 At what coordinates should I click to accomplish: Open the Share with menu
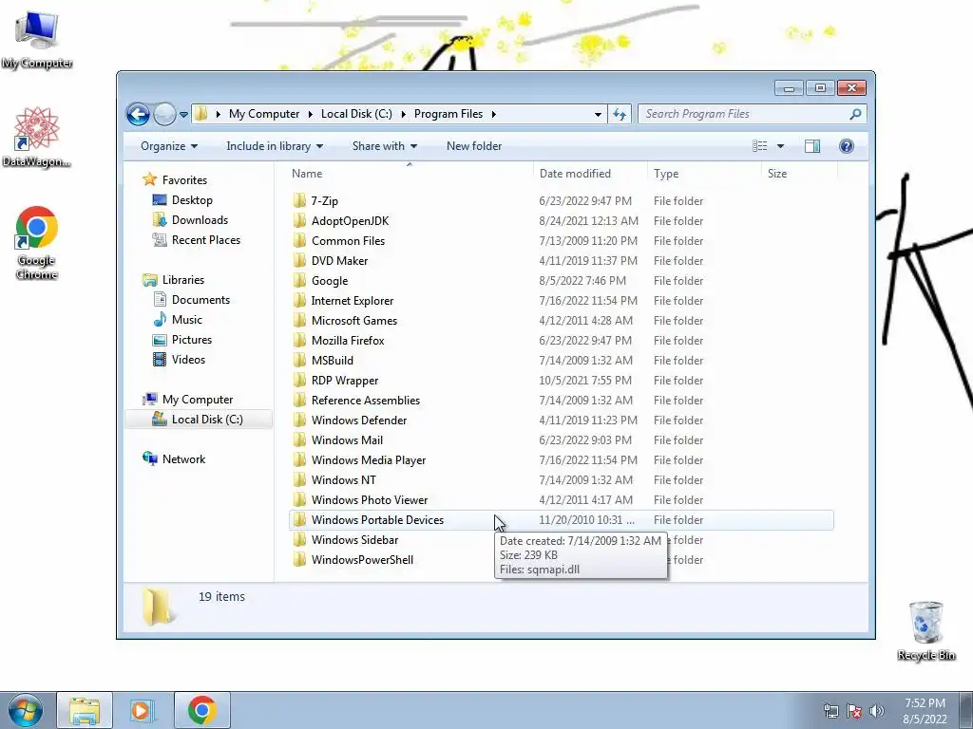point(385,146)
